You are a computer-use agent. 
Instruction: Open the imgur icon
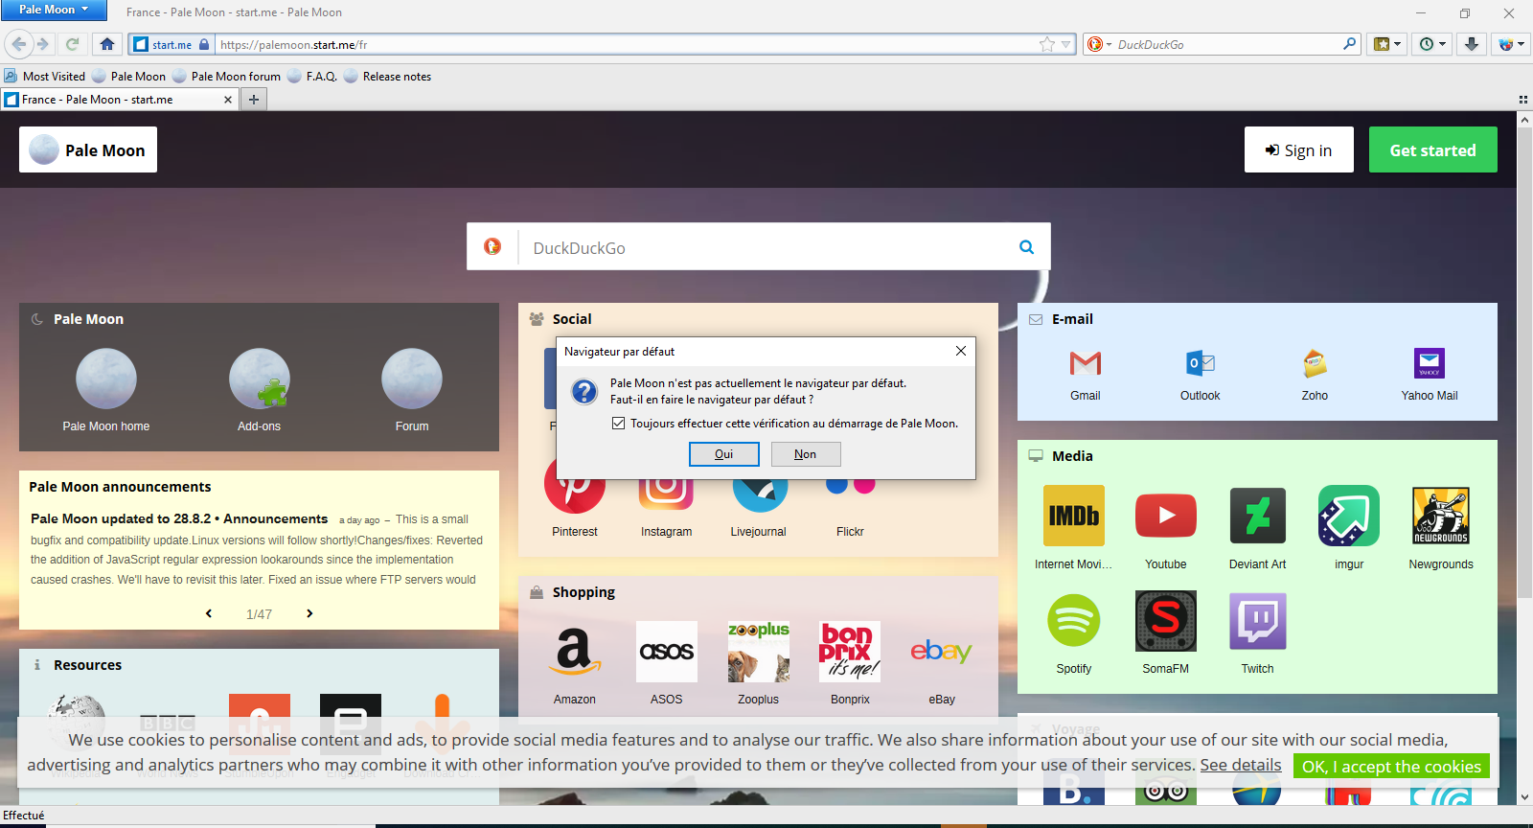click(x=1349, y=516)
